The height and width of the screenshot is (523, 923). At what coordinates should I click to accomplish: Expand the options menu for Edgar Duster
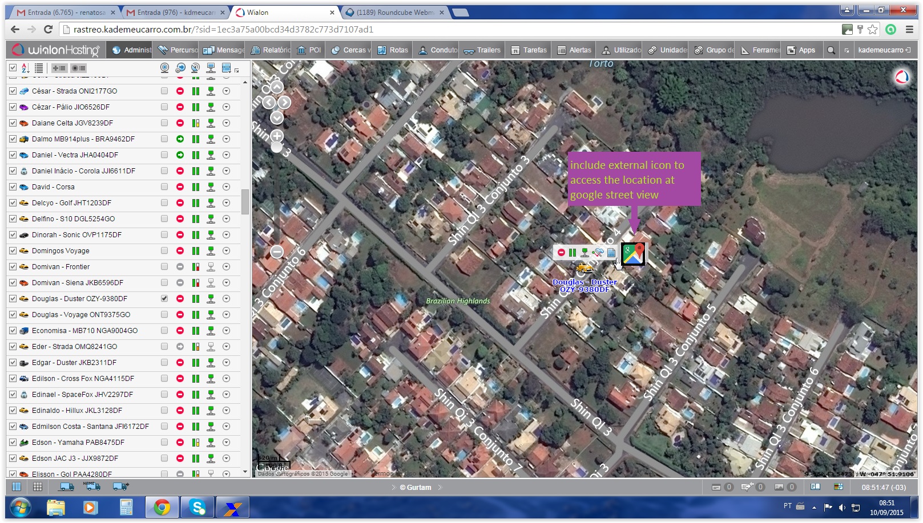(x=226, y=363)
